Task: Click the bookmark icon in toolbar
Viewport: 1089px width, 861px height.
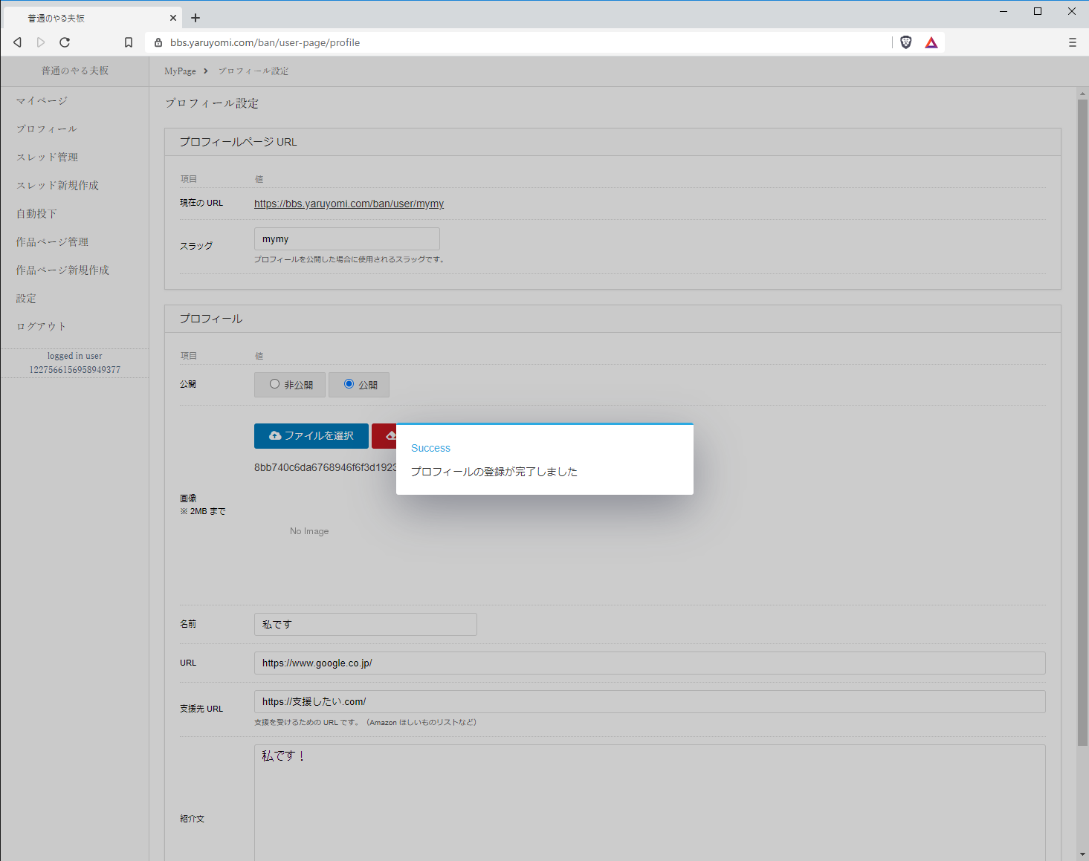Action: 129,42
